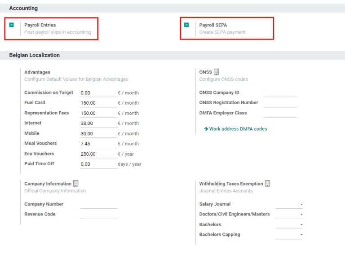Focus the Eco Vouchers value field
This screenshot has height=255, width=345.
pos(98,154)
